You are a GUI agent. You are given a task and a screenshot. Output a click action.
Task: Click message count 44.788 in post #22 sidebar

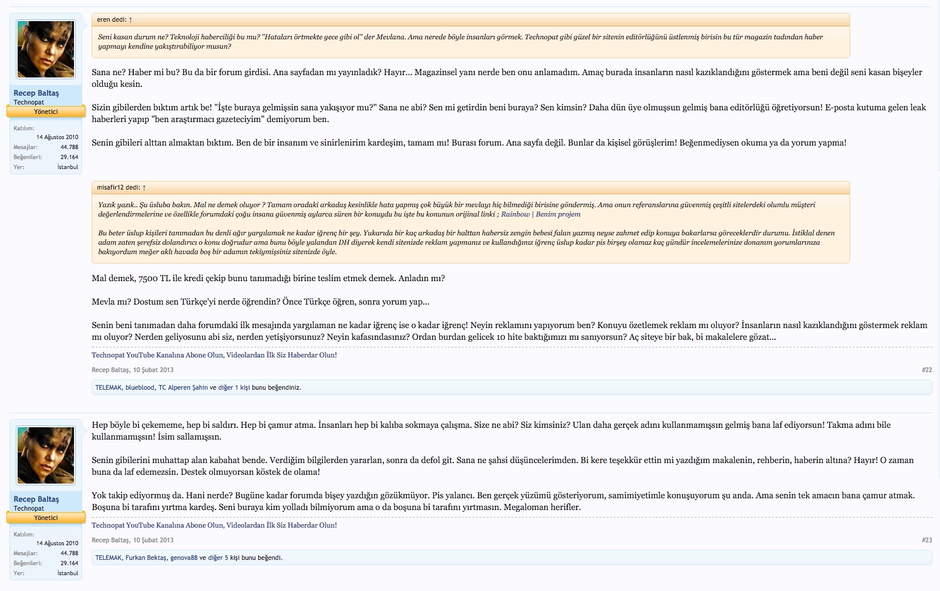69,147
